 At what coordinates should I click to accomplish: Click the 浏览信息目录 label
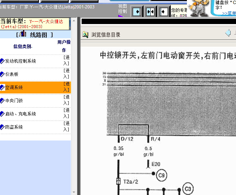[106, 35]
